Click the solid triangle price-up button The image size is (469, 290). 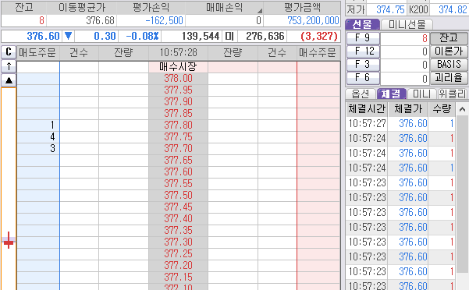point(9,80)
